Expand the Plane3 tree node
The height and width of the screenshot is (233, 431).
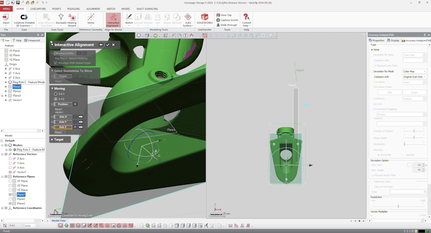tap(3, 96)
